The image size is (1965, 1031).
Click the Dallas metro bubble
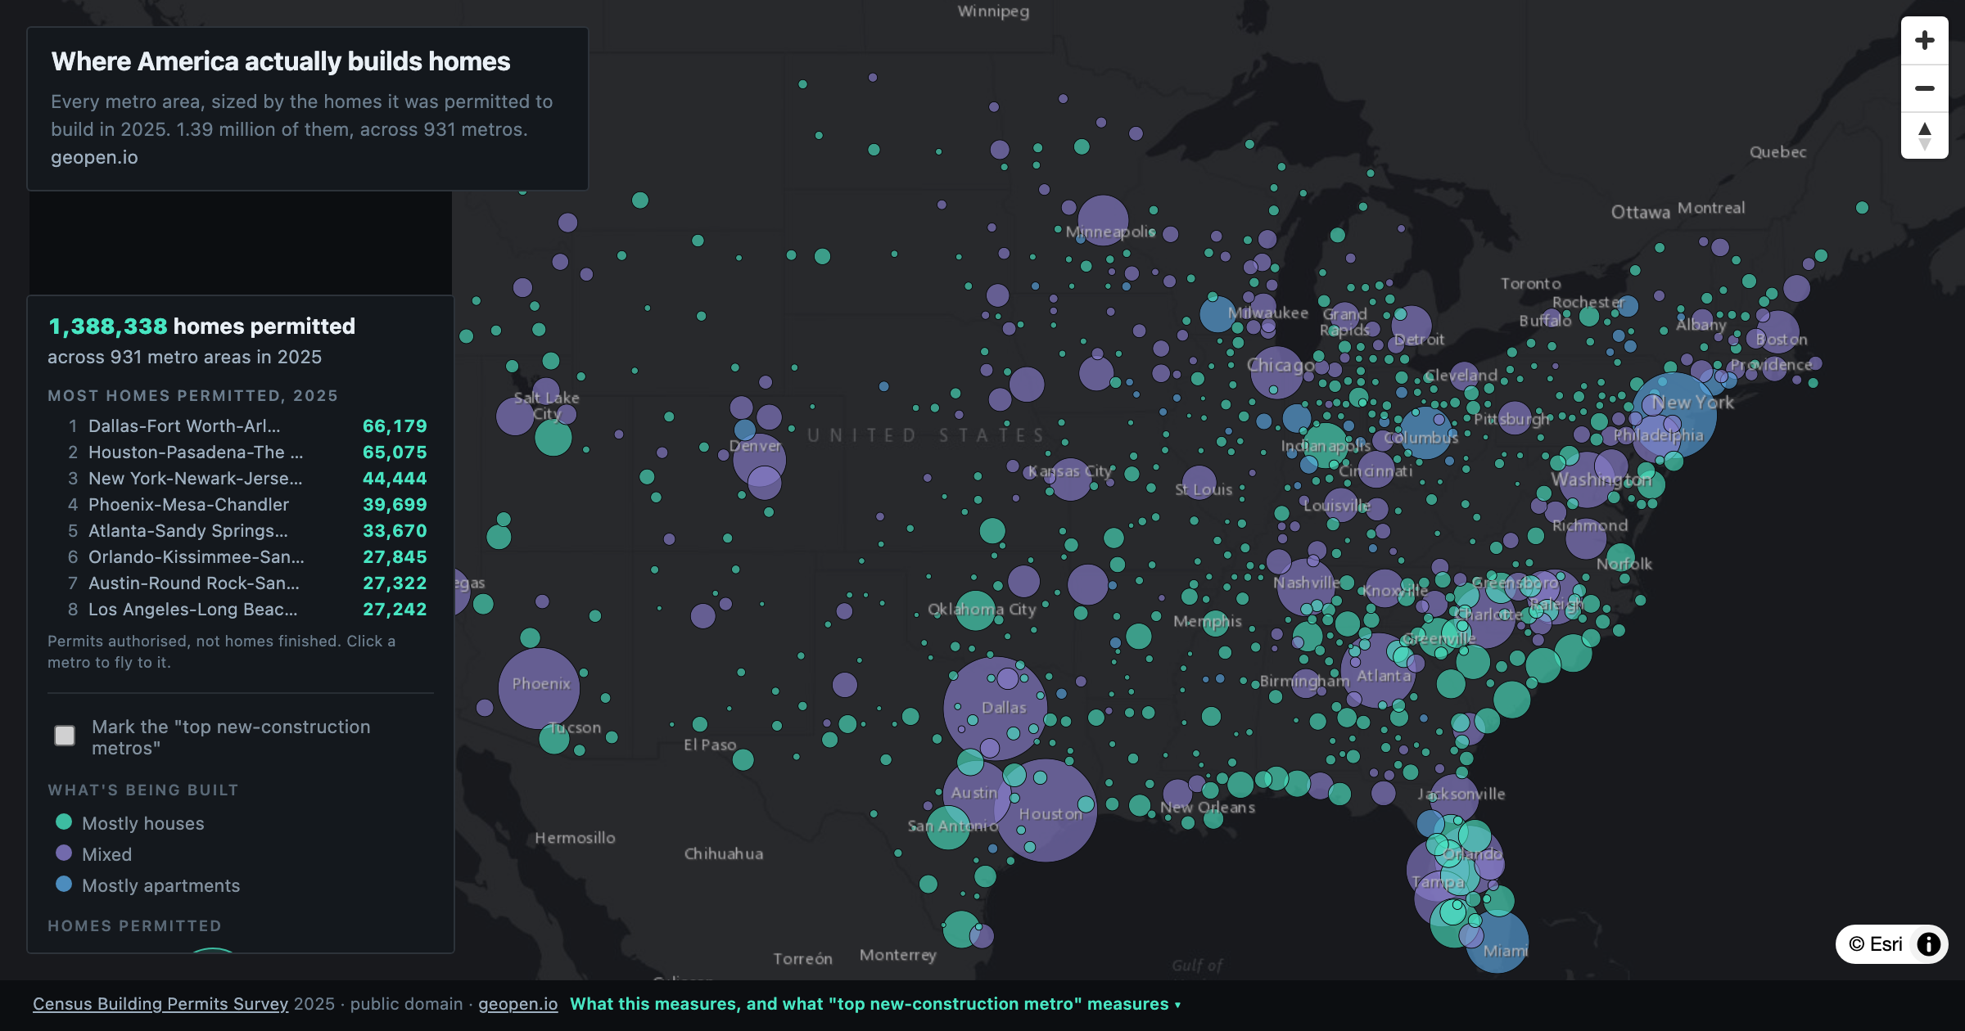tap(995, 709)
